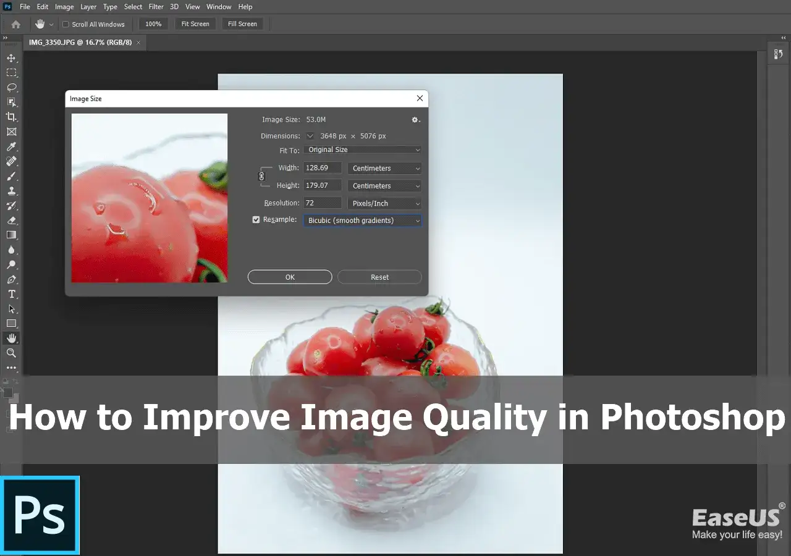Open the Image Size dialog settings gear

point(415,119)
